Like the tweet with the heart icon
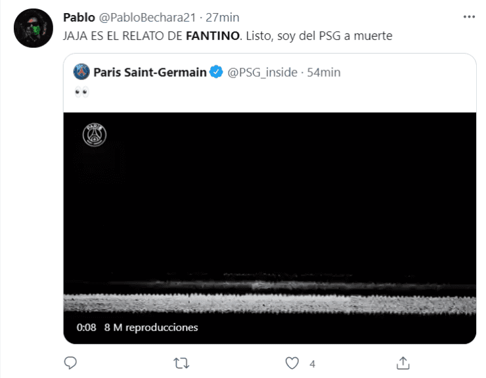This screenshot has width=486, height=378. [292, 362]
